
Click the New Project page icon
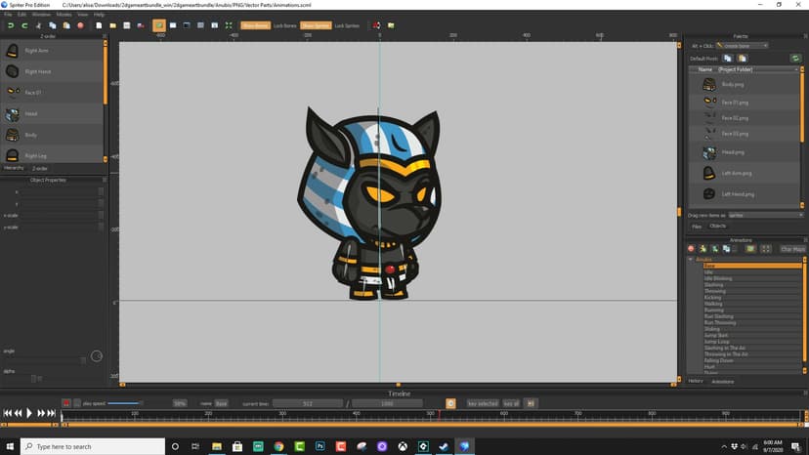[x=99, y=25]
